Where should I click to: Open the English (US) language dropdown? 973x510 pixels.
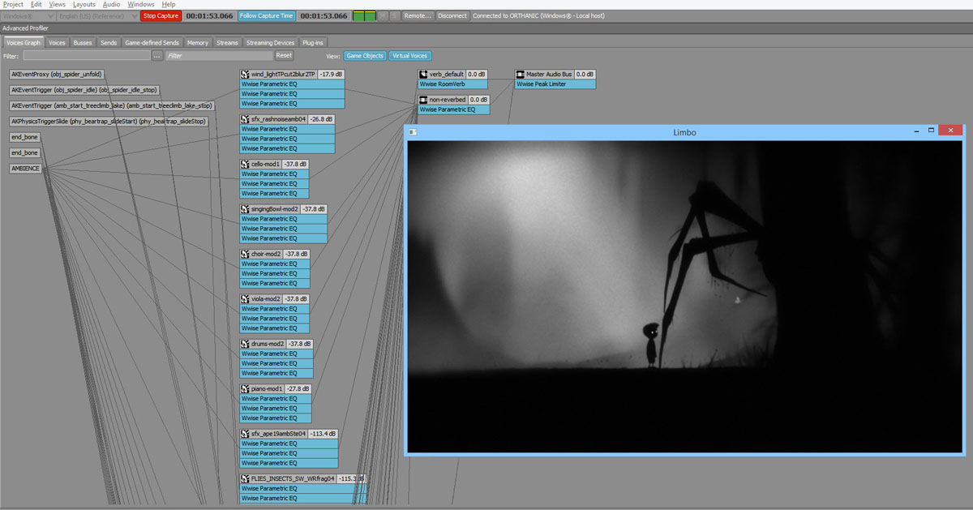(98, 15)
